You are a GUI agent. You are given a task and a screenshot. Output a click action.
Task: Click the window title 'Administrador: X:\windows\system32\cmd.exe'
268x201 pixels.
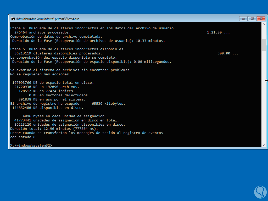point(48,19)
